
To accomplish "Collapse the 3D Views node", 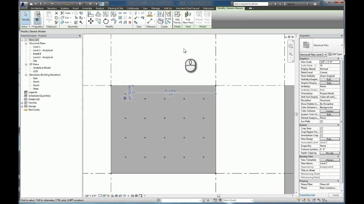I will pos(26,64).
